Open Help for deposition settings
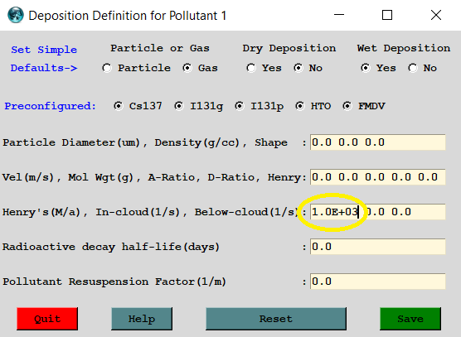Viewport: 461px width, 337px height. pyautogui.click(x=142, y=319)
